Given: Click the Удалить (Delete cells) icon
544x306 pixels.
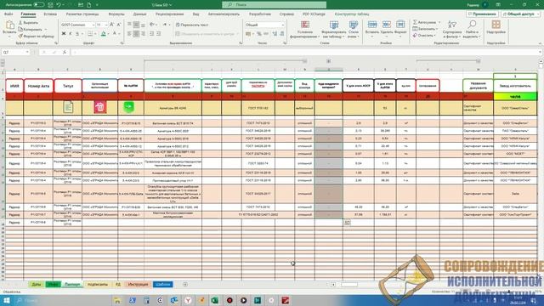Looking at the screenshot, I should point(386,25).
